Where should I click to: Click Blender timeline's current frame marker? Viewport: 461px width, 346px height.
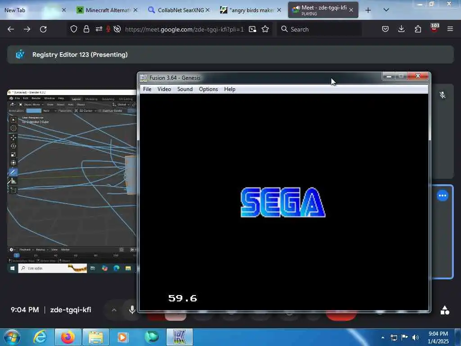click(17, 255)
